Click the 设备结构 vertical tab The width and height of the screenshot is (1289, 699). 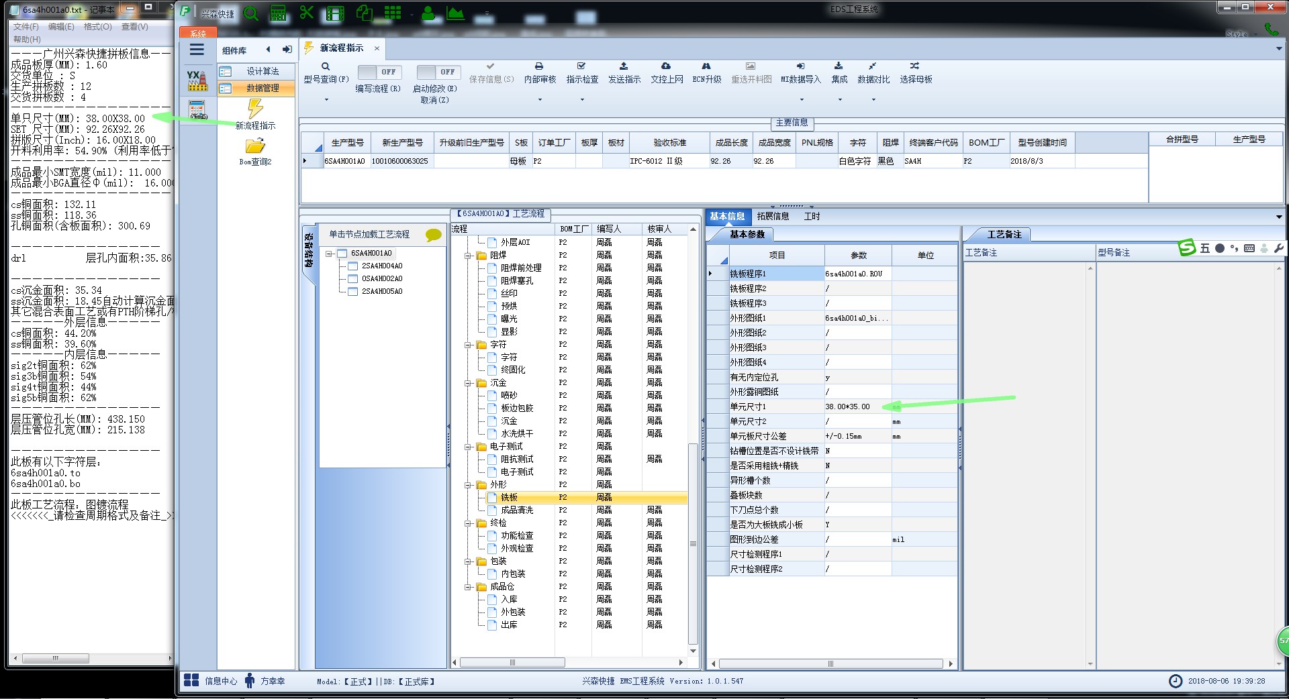(309, 250)
